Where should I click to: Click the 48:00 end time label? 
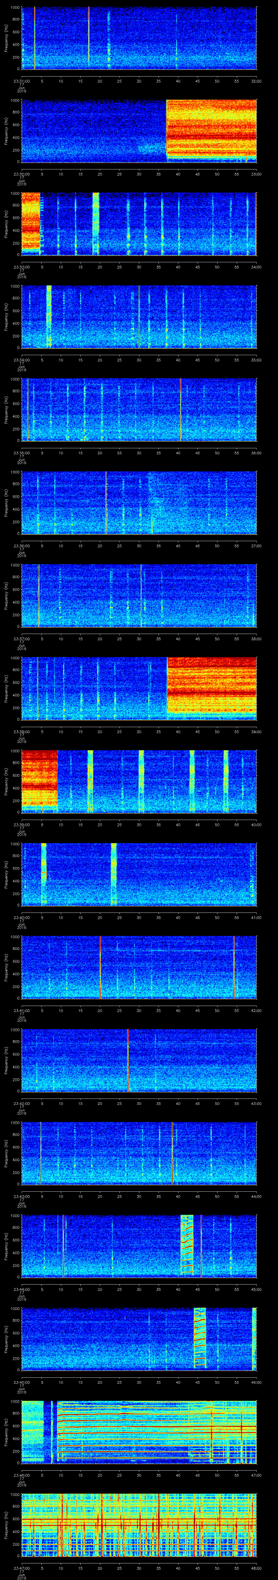pos(256,1568)
